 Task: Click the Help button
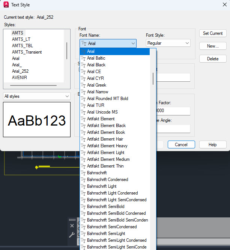click(213, 145)
